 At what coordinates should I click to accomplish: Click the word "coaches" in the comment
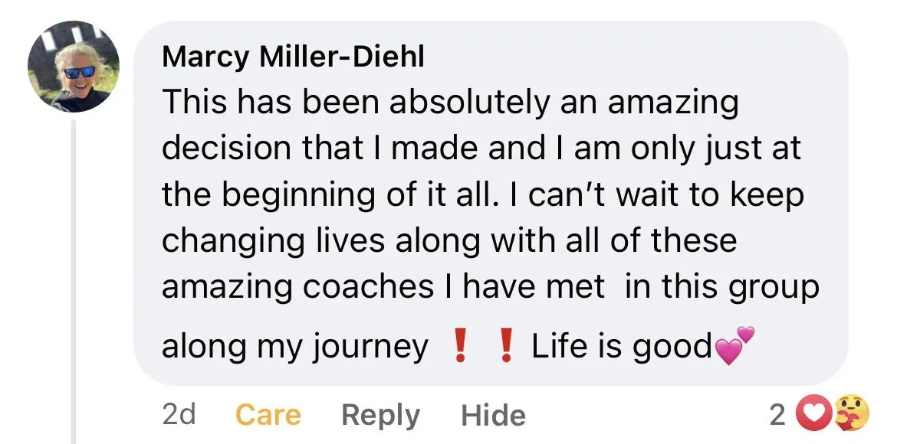[x=370, y=286]
